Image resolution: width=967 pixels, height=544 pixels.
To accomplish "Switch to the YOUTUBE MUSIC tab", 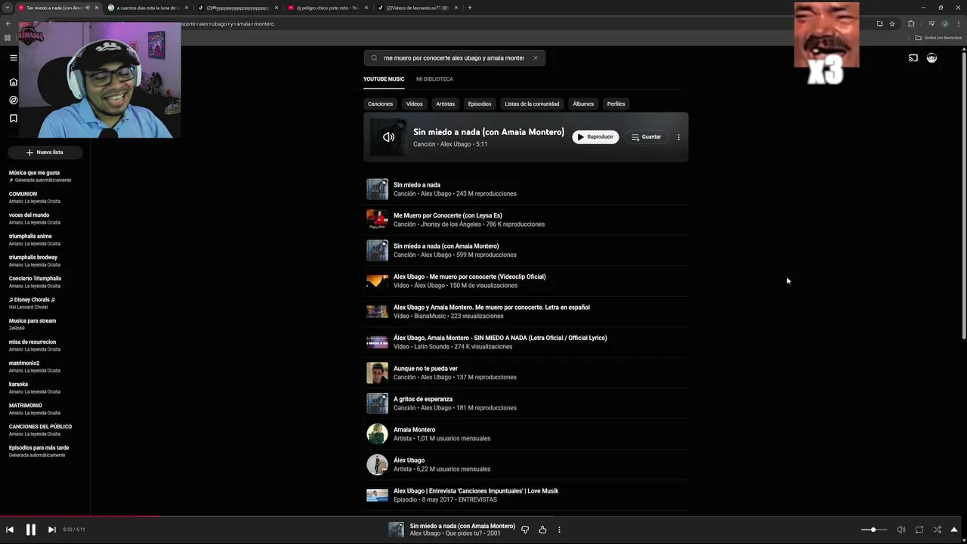I will [x=384, y=79].
